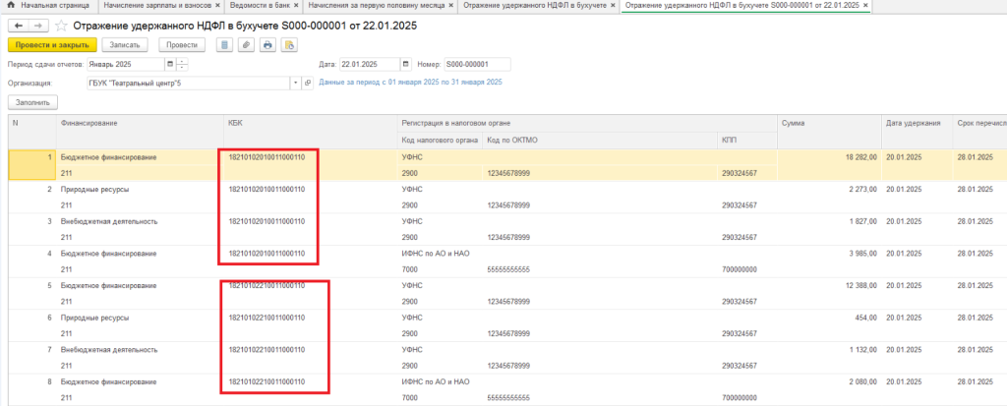This screenshot has width=1007, height=406.
Task: Click the document with clock toolbar icon
Action: pyautogui.click(x=289, y=45)
